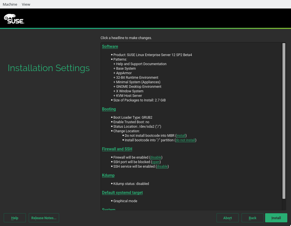
Task: Click the MBR bootcode 'install' link
Action: (181, 136)
